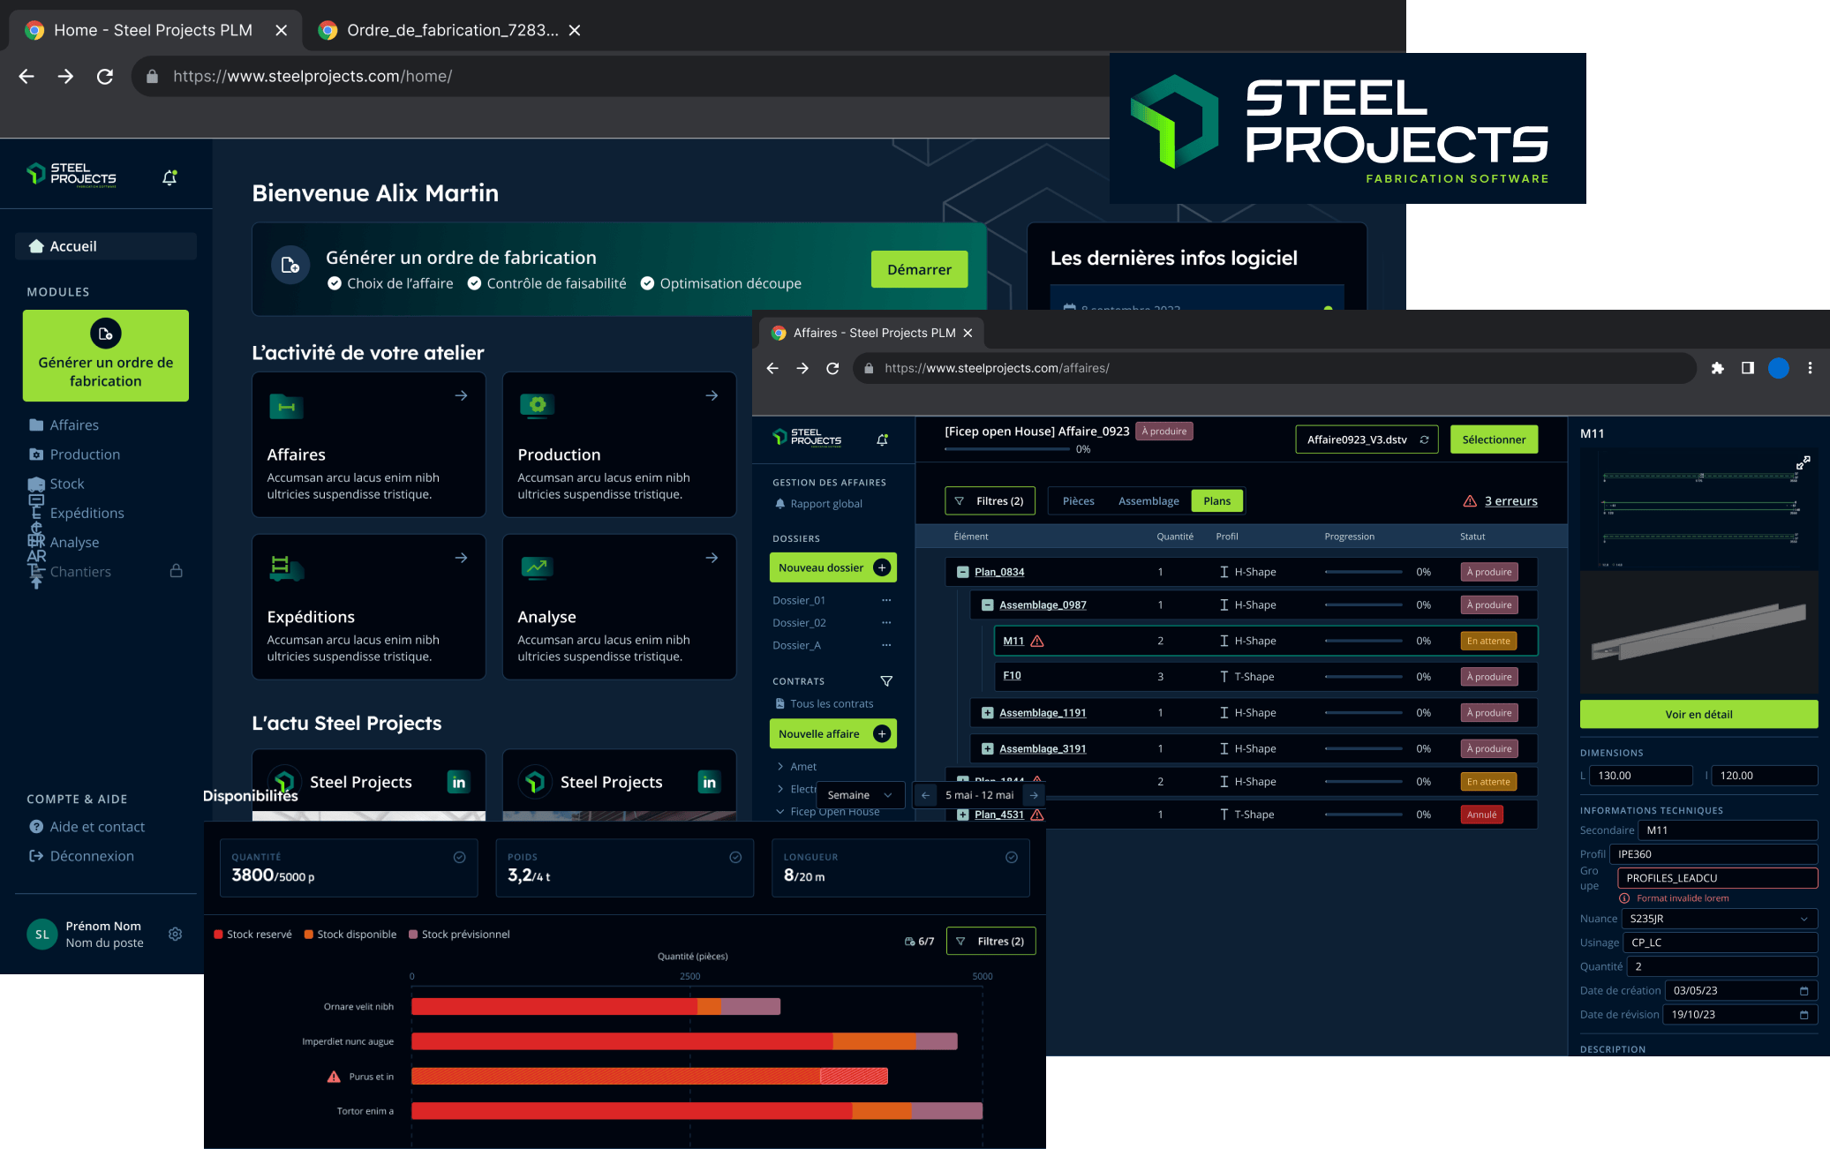This screenshot has width=1830, height=1149.
Task: Switch to the Pièces tab
Action: tap(1078, 501)
